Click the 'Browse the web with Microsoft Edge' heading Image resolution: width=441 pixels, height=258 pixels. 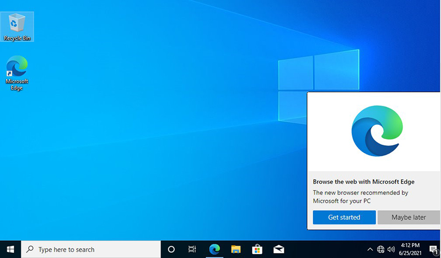pyautogui.click(x=364, y=182)
